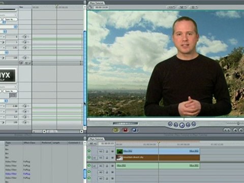244x183 pixels.
Task: Go to previous edit in Canvas transport
Action: [170, 124]
